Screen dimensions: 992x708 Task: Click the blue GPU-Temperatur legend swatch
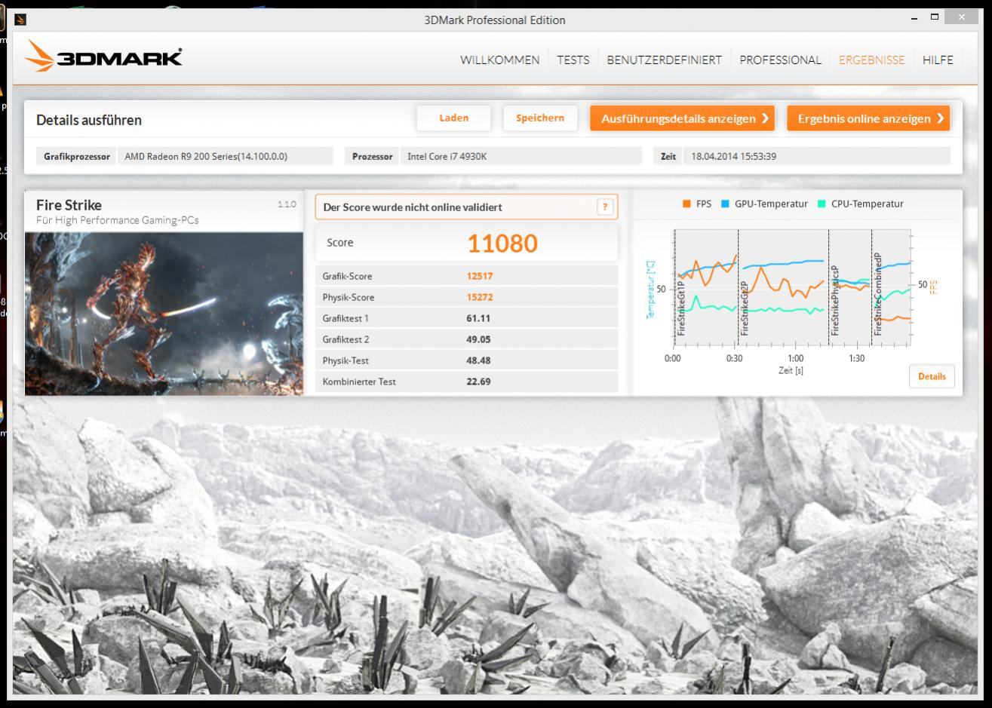pyautogui.click(x=725, y=204)
